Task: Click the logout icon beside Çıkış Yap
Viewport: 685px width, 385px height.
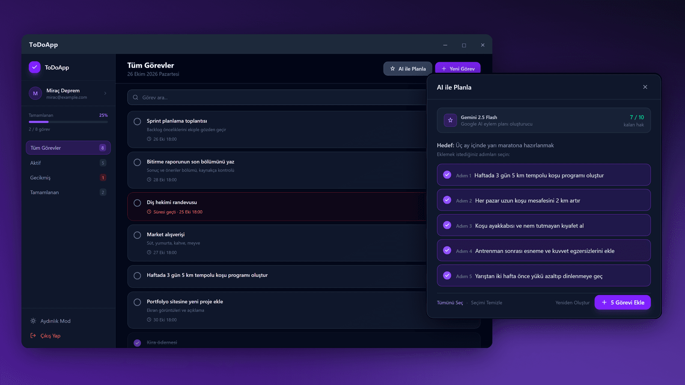Action: tap(33, 336)
